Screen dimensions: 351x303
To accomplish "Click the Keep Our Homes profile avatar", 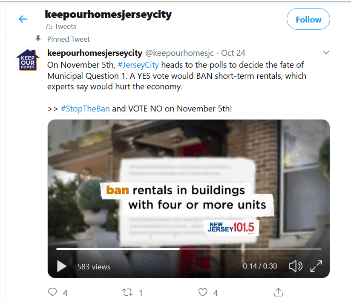I will [28, 60].
